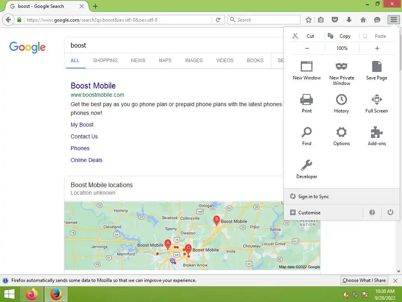Click the Google logo
This screenshot has width=402, height=302.
[x=27, y=47]
